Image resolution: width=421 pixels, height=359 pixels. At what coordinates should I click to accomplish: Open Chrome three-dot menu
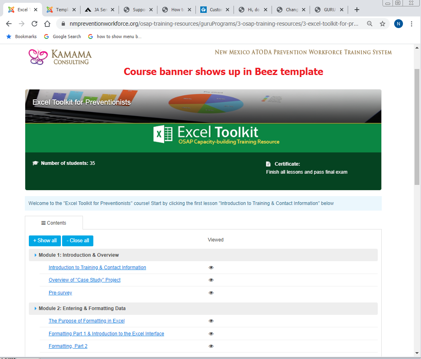[411, 24]
